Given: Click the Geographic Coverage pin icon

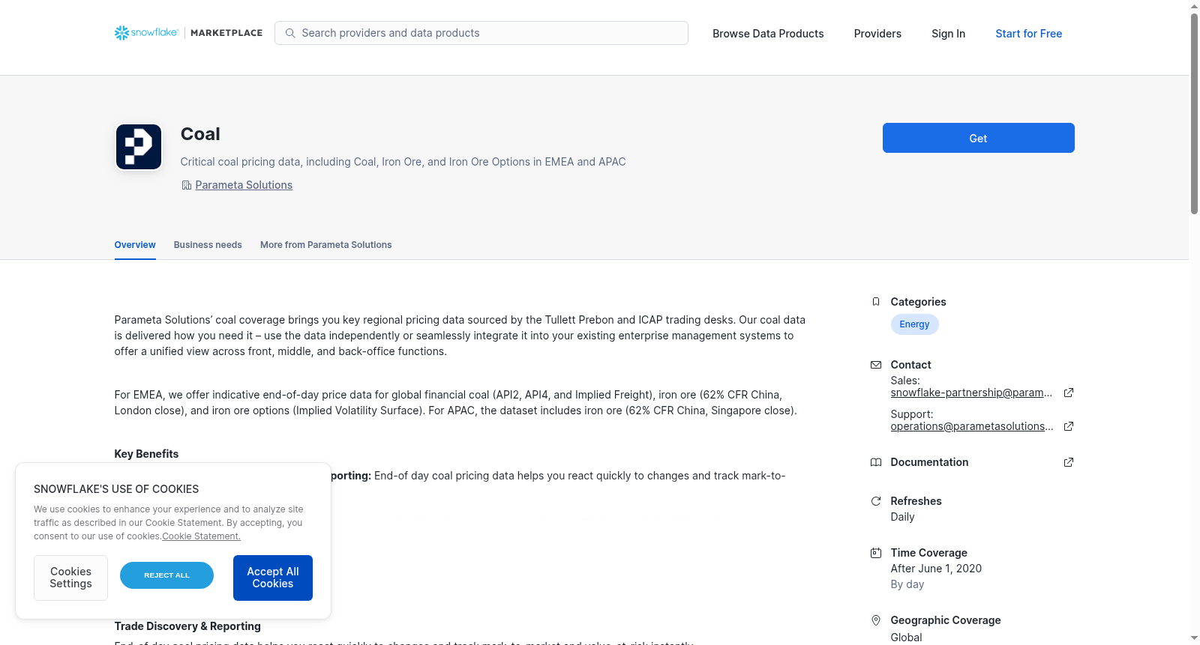Looking at the screenshot, I should 876,620.
